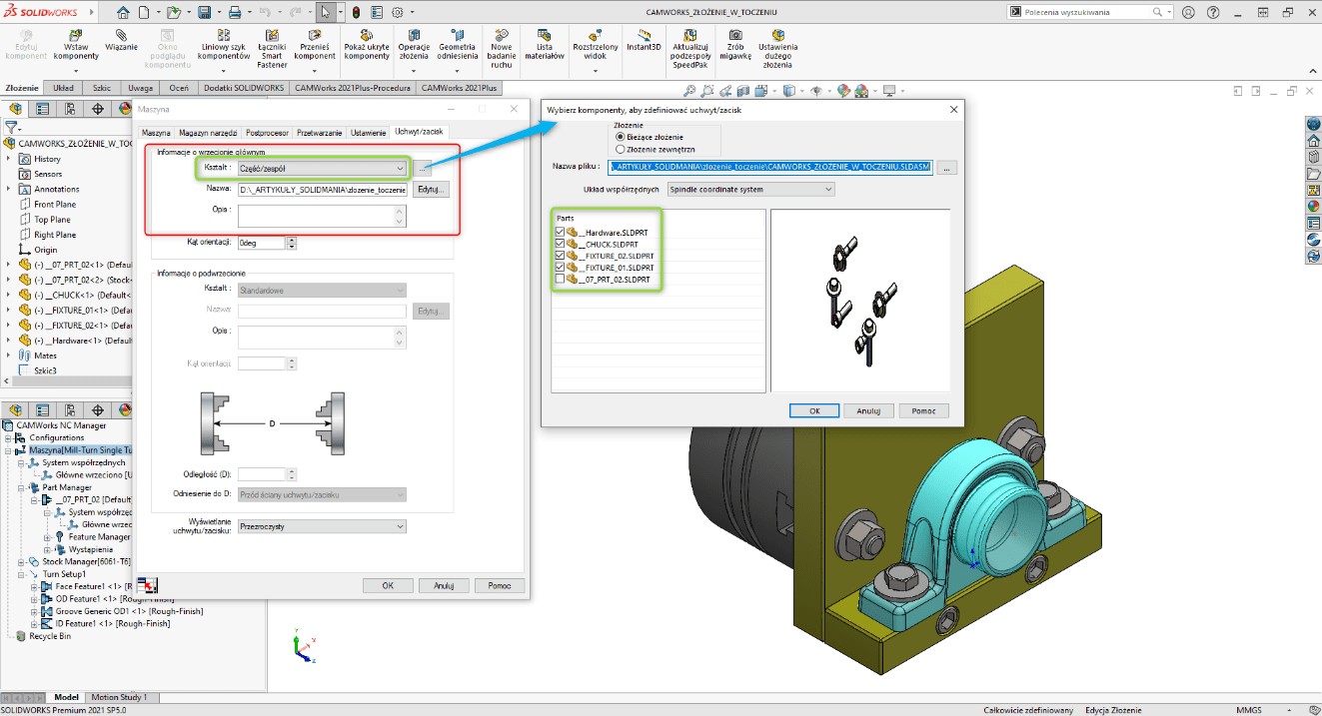1322x716 pixels.
Task: Click Geometria odniesienia ribbon tool
Action: (x=458, y=47)
